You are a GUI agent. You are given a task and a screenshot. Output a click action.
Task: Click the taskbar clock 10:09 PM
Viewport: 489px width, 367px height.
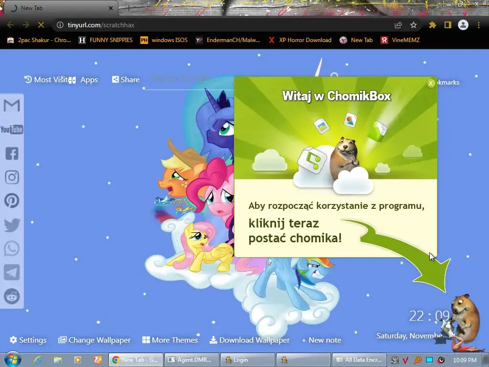465,360
